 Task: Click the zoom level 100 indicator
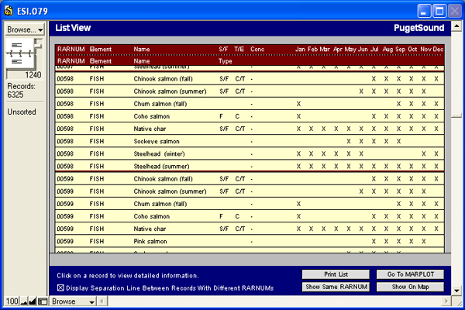[12, 301]
